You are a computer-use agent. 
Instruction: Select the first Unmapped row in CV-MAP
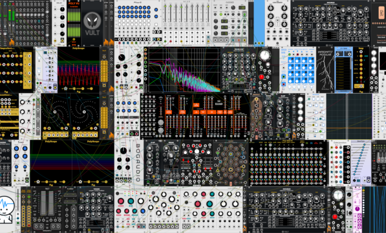342,58
